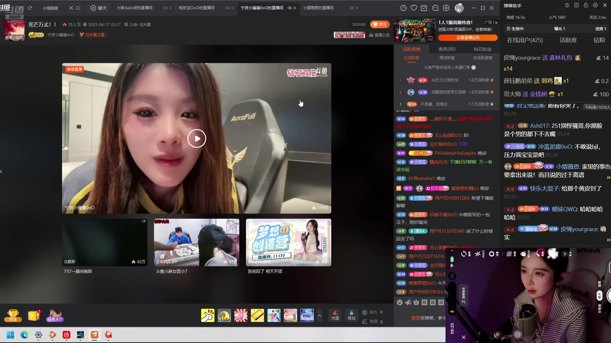Open the 斗鱼川麻女团小7 thumbnail
The height and width of the screenshot is (343, 611).
coord(197,242)
